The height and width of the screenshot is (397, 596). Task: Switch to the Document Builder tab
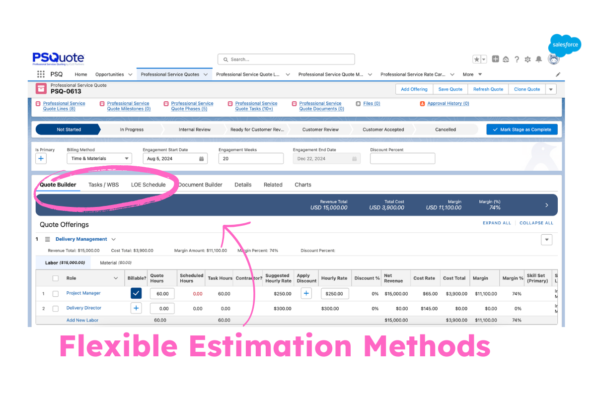pos(200,185)
